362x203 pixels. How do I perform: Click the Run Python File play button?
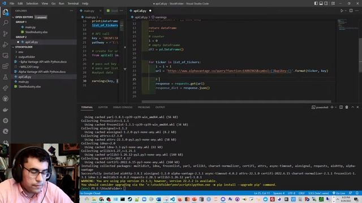pos(342,11)
